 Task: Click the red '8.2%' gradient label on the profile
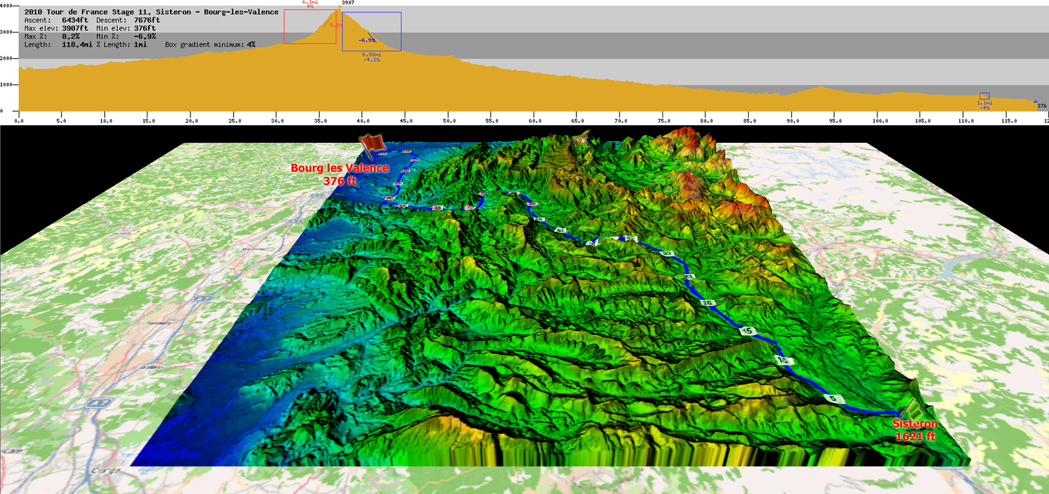click(x=335, y=25)
